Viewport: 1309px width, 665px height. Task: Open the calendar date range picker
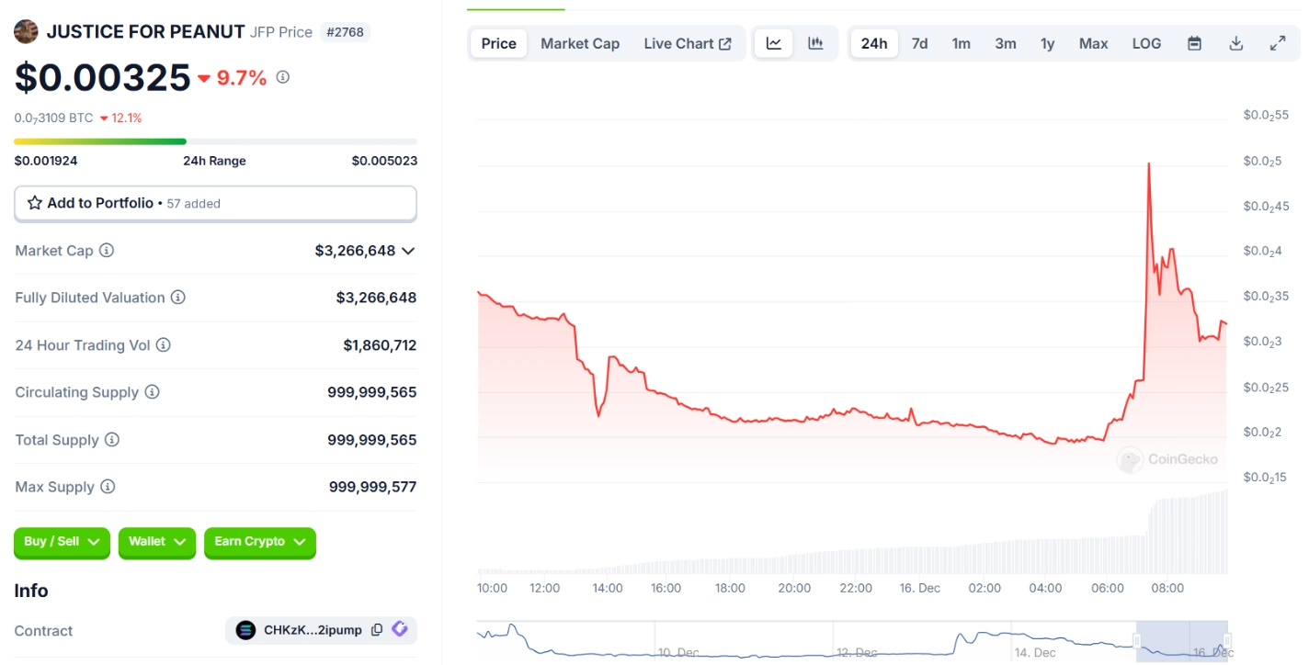pos(1194,43)
